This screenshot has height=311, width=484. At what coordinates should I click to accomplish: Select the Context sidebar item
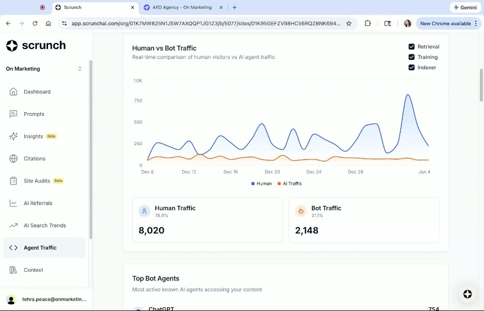point(33,269)
